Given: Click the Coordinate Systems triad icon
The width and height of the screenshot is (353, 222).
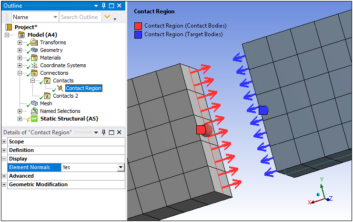Looking at the screenshot, I should tap(34, 65).
